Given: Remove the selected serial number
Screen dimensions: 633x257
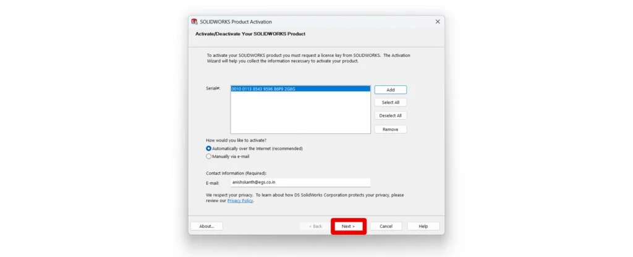Looking at the screenshot, I should point(390,129).
